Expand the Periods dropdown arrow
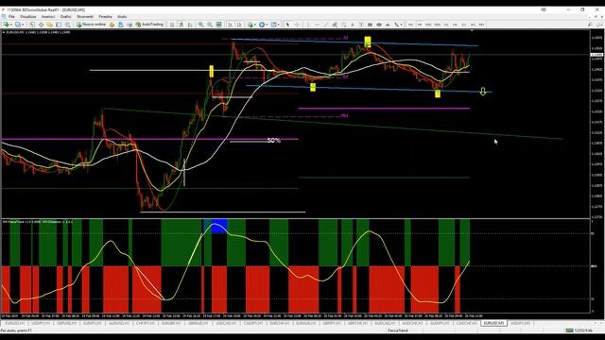This screenshot has width=605, height=340. [x=267, y=25]
